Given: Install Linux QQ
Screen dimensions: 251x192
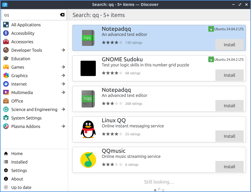Looking at the screenshot, I should (x=230, y=136).
